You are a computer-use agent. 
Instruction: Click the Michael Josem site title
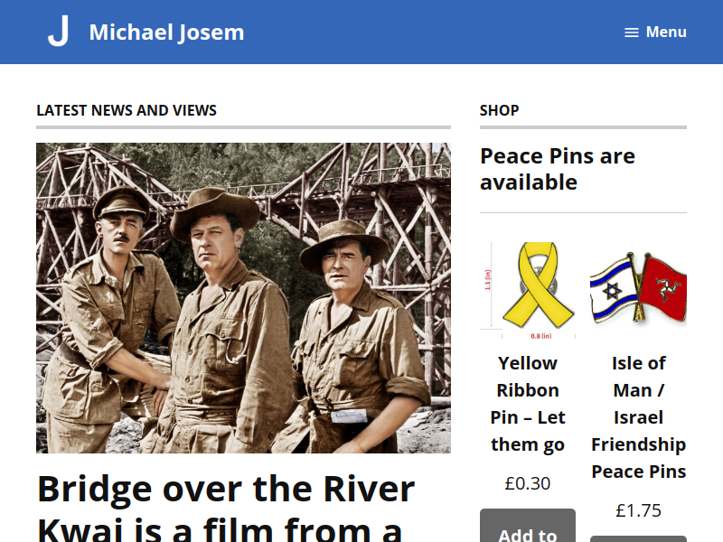(x=166, y=33)
